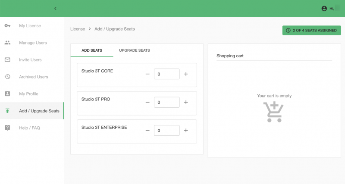Increase Studio 3T ENTERPRISE seats with plus

point(186,131)
